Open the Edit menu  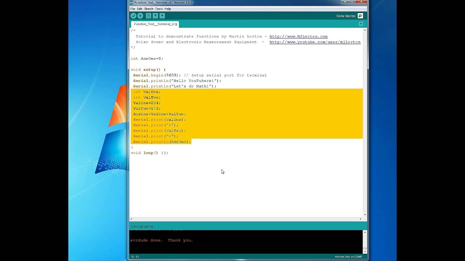point(139,9)
